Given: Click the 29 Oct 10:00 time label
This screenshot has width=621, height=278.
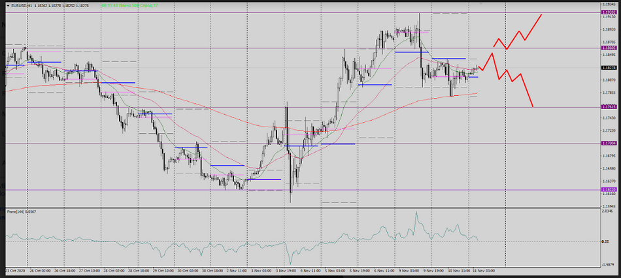Looking at the screenshot, I should (x=164, y=270).
